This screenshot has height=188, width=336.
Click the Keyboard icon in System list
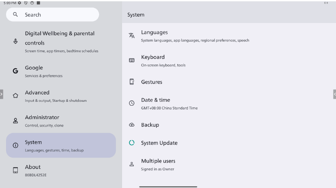tap(132, 60)
